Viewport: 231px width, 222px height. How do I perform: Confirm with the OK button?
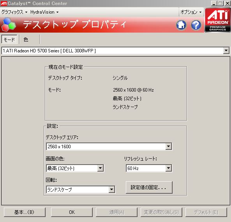pos(72,212)
